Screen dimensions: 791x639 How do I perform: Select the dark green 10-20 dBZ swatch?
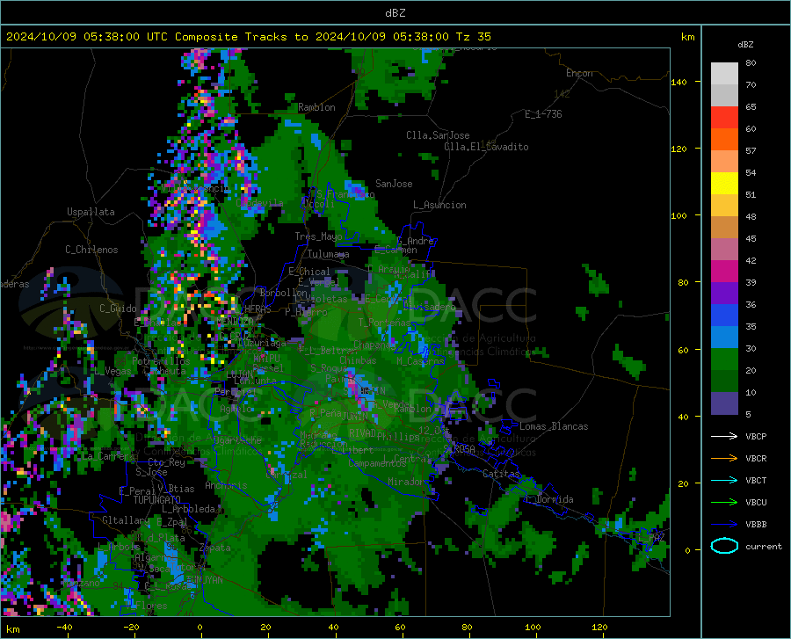click(724, 381)
